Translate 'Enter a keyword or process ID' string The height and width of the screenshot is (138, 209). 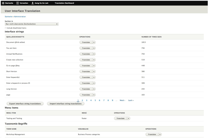(86, 83)
